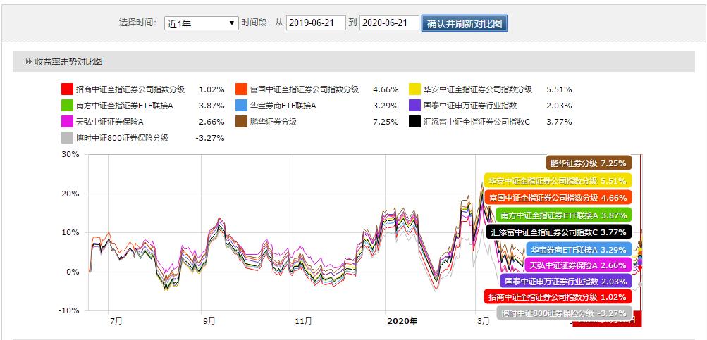This screenshot has height=340, width=707.
Task: Click the red tooltip 招商中证全指证券公司指数分级 1.02%
Action: click(x=558, y=297)
